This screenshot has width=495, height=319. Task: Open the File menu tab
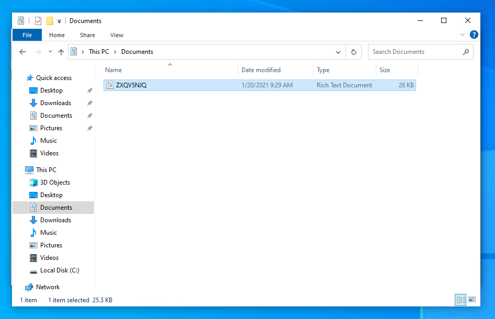pyautogui.click(x=27, y=35)
